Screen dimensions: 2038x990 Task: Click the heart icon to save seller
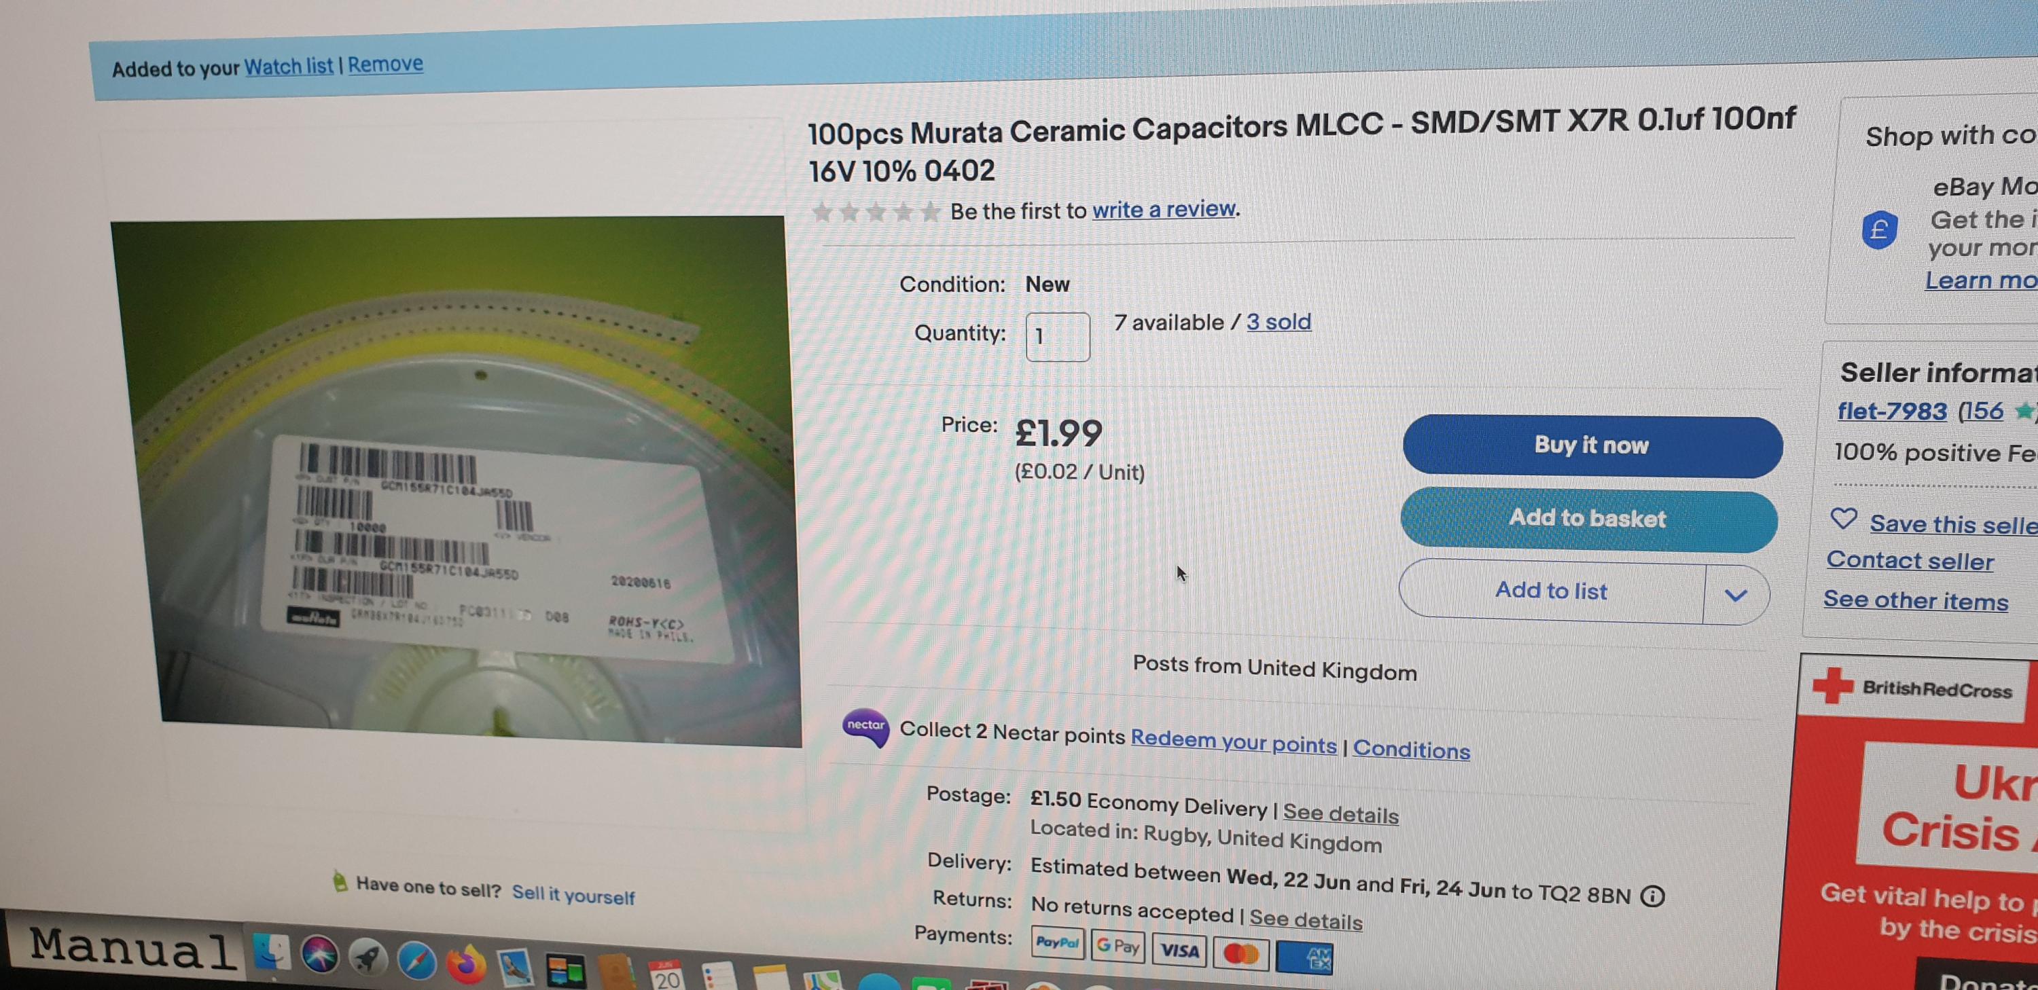[1844, 519]
